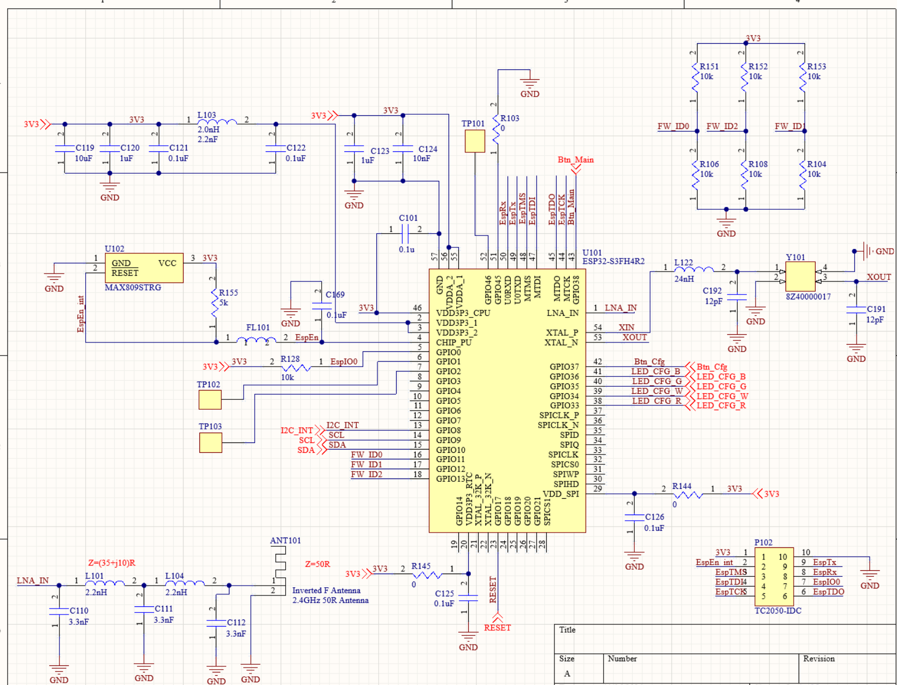This screenshot has width=897, height=685.
Task: Click the red I2C_INT port
Action: 303,430
